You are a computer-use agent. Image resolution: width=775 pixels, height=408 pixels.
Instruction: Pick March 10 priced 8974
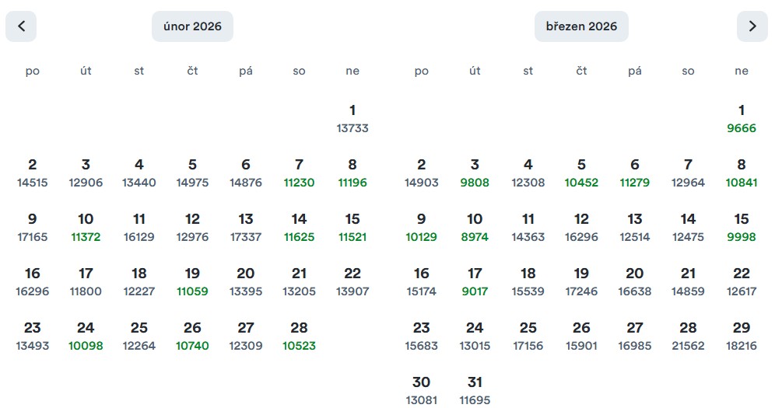click(475, 227)
